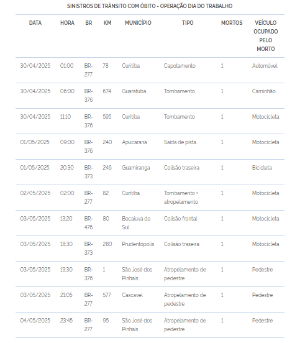
Task: Click the table title about Operação Dia do Trabalho
Action: click(x=150, y=6)
